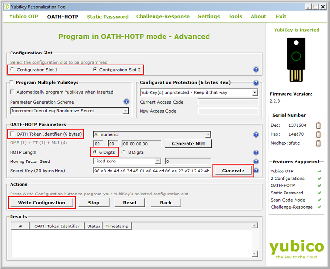This screenshot has height=269, width=330.
Task: Open help for Configuration Protection
Action: [x=256, y=83]
